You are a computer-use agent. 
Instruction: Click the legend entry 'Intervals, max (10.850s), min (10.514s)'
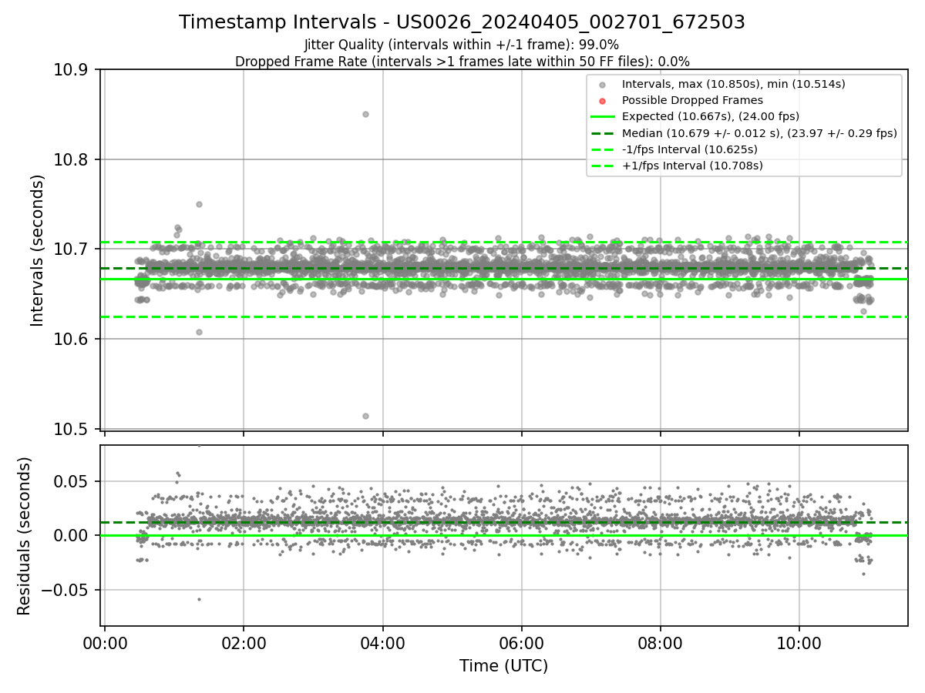coord(734,84)
